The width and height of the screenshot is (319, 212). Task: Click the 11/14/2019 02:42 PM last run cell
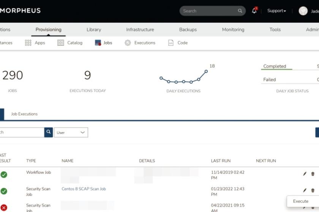pos(227,175)
